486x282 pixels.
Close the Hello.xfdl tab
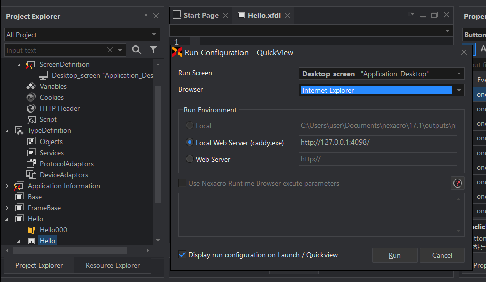pyautogui.click(x=288, y=15)
